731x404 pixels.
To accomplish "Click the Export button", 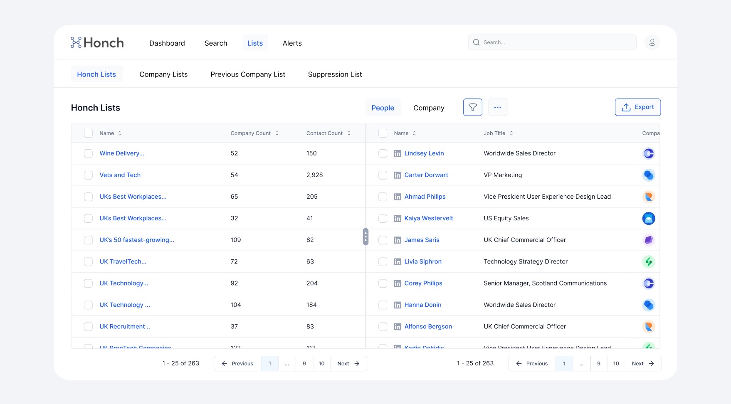I will [638, 107].
